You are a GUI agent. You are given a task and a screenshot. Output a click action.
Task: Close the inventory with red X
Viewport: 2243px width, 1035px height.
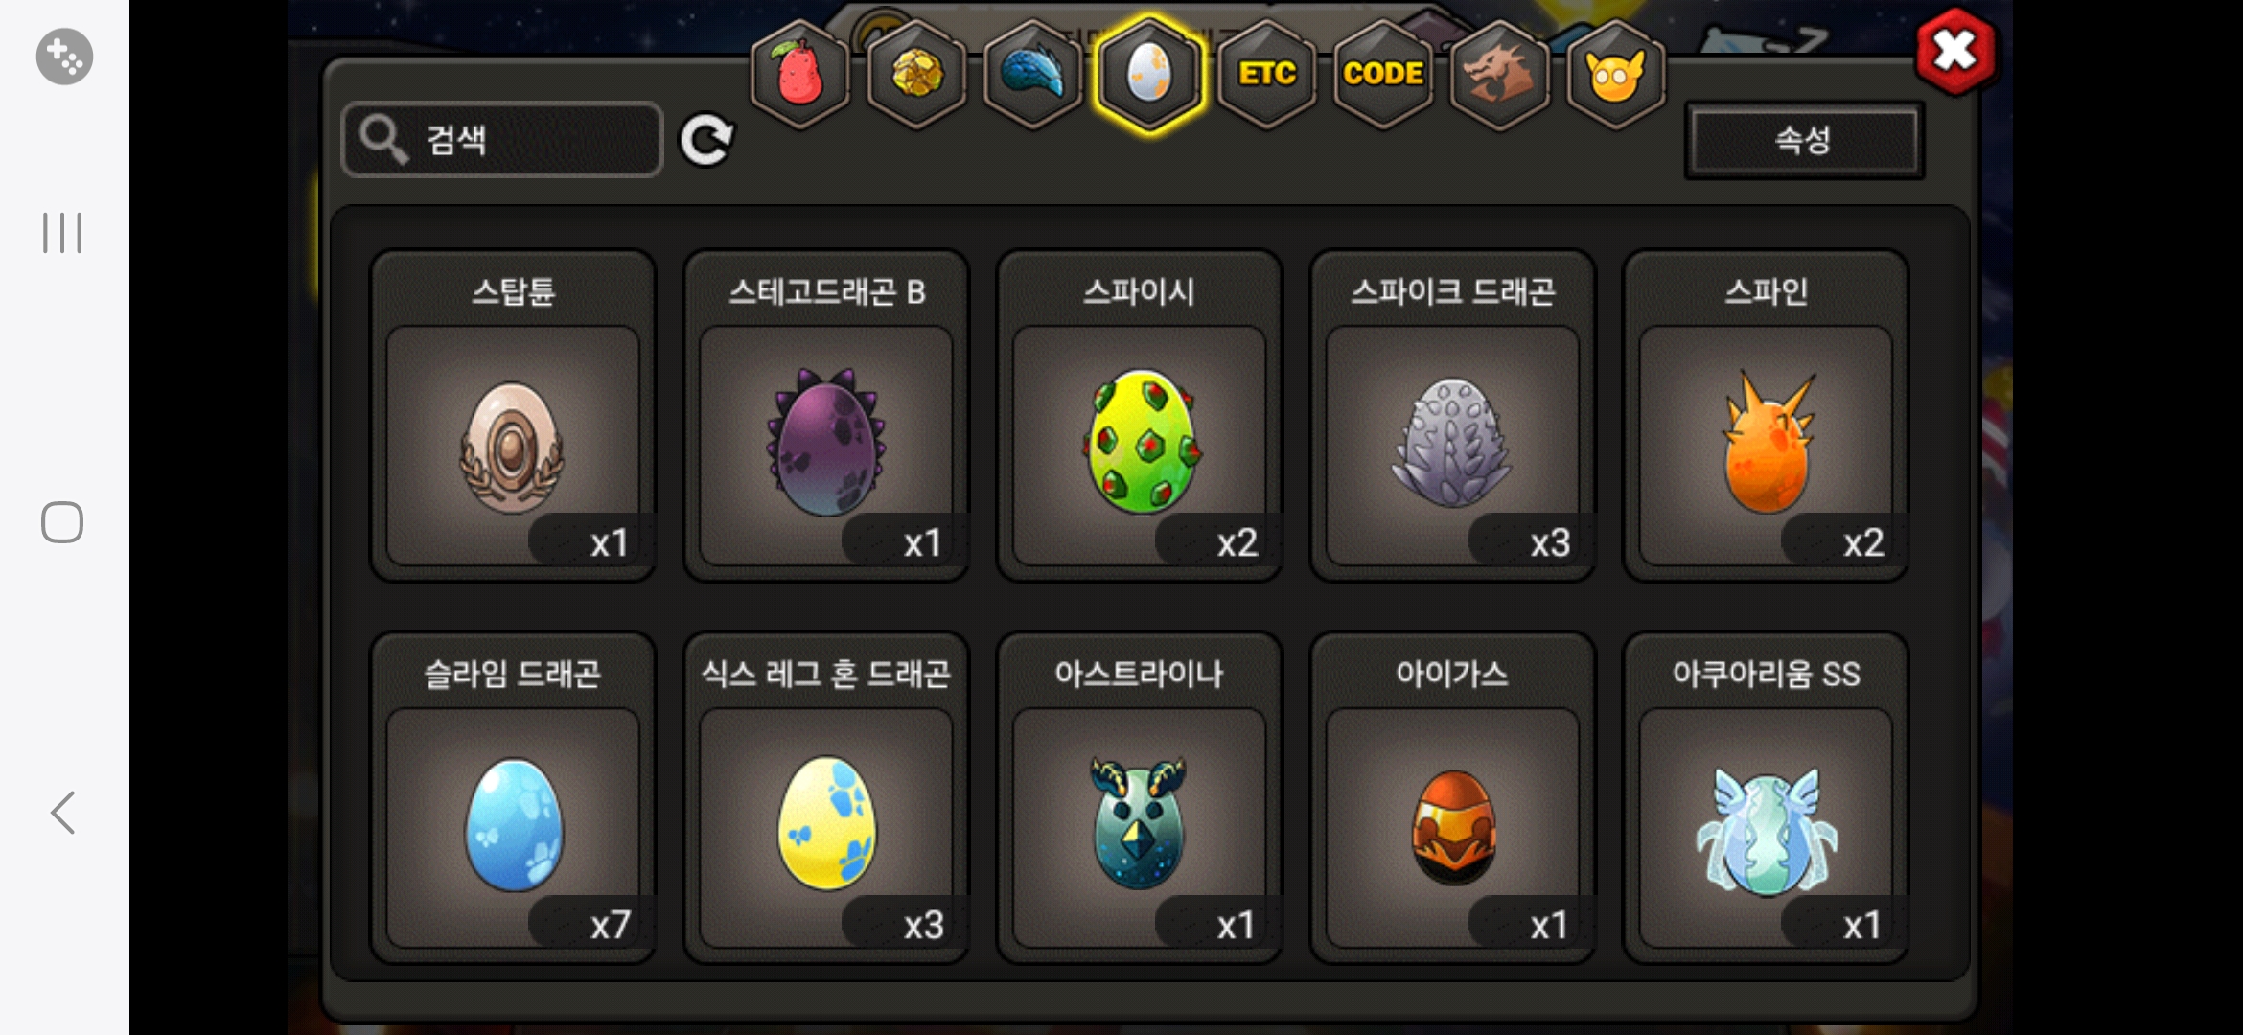(1955, 51)
